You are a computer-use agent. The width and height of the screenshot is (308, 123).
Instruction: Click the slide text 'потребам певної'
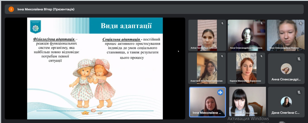coord(55,56)
